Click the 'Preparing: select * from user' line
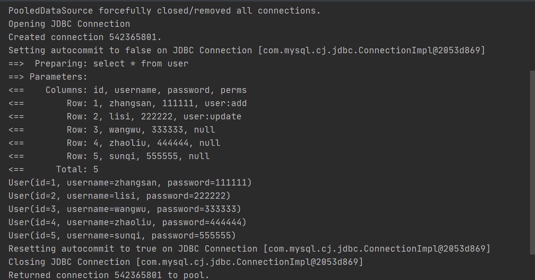Image resolution: width=535 pixels, height=280 pixels. coord(99,63)
